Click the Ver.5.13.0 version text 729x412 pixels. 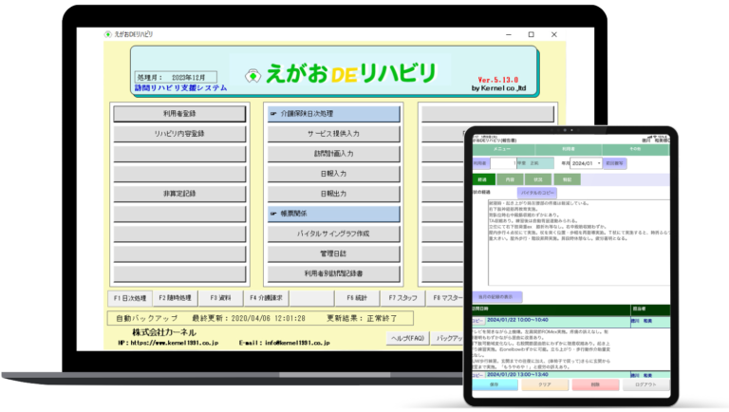point(498,80)
